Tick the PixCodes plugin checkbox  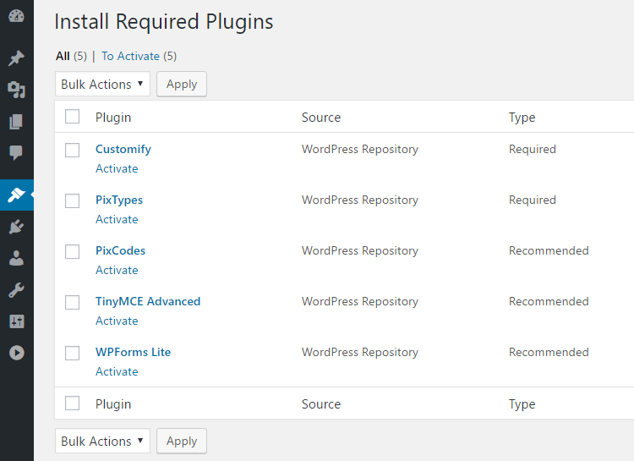(x=73, y=251)
